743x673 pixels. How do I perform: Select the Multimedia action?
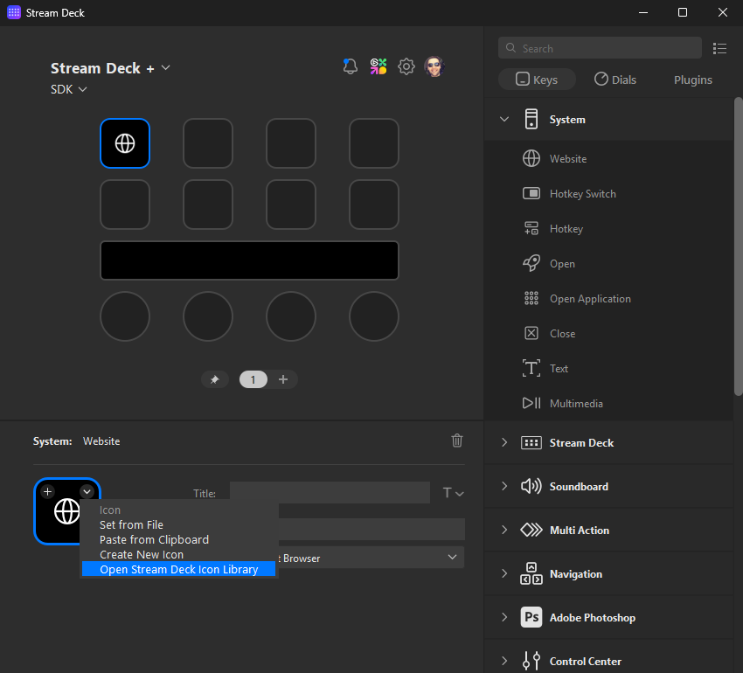click(576, 404)
